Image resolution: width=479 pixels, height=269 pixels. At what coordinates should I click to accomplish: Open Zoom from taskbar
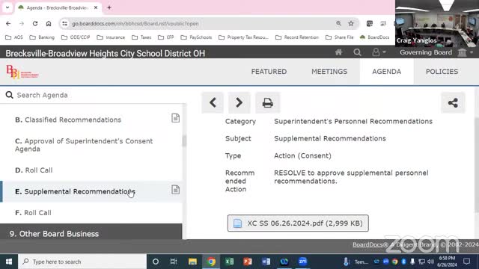[302, 262]
